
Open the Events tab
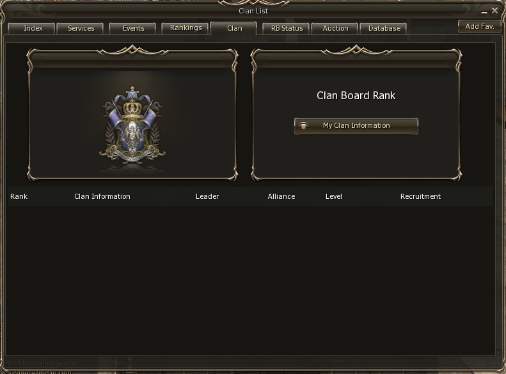[x=132, y=28]
